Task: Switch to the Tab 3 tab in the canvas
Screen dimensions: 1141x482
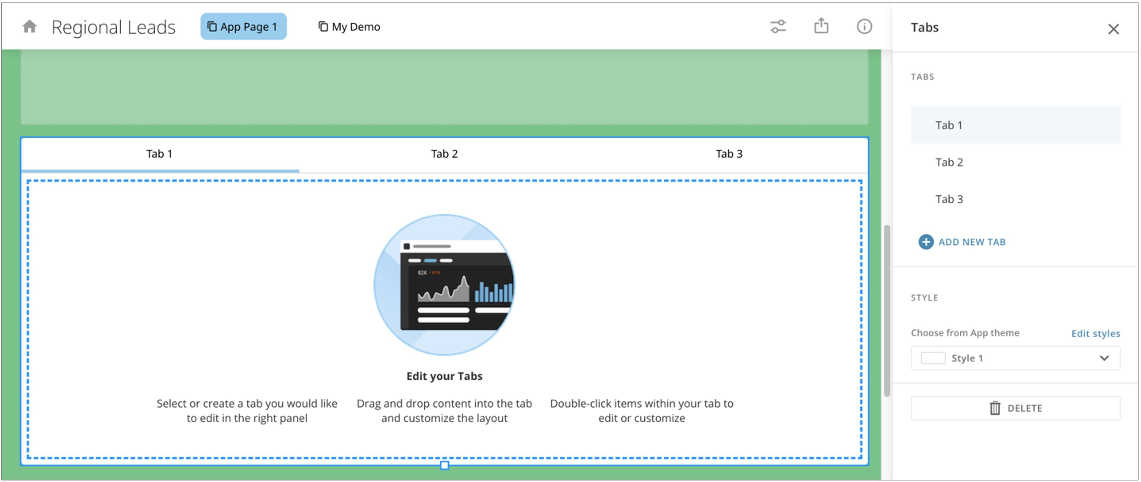Action: point(729,154)
